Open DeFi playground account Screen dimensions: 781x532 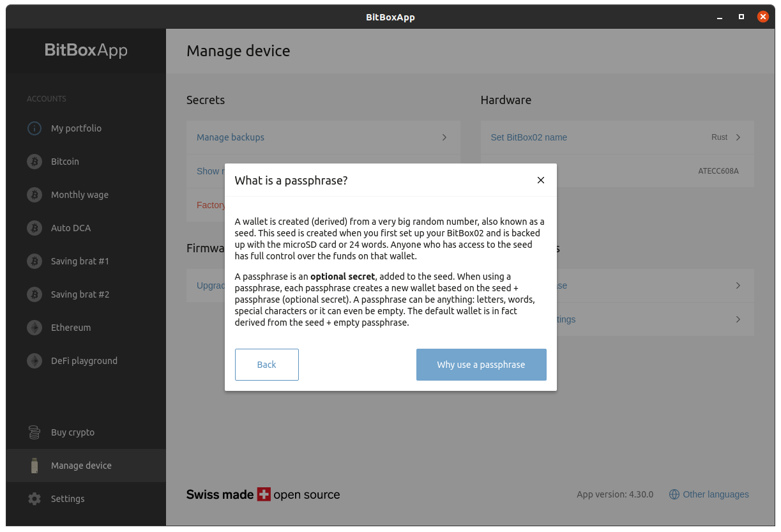point(86,361)
